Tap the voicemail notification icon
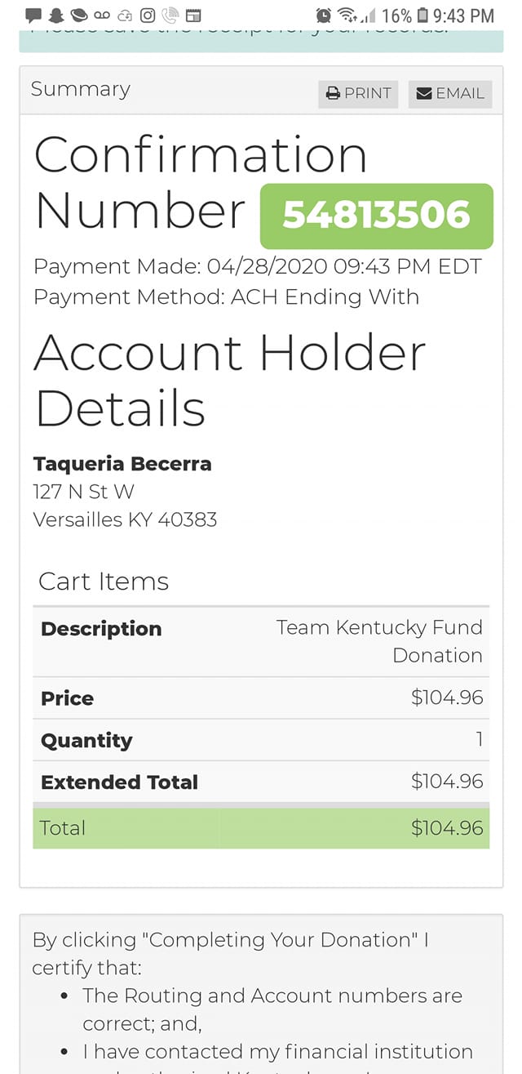Viewport: 522px width, 1074px height. 102,16
